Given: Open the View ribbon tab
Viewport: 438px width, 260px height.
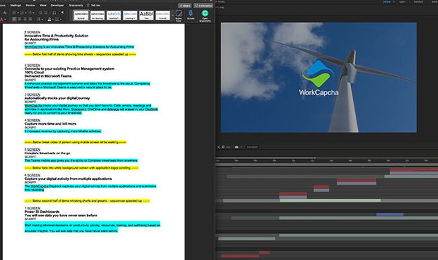Looking at the screenshot, I should pos(42,5).
